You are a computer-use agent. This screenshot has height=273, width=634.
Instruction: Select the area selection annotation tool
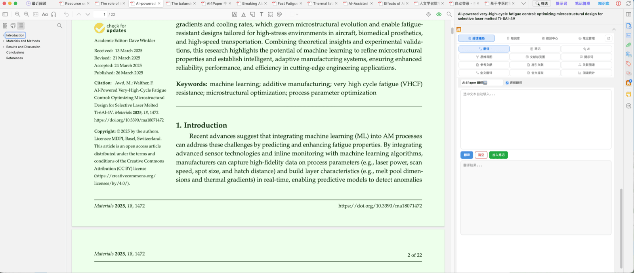[270, 14]
